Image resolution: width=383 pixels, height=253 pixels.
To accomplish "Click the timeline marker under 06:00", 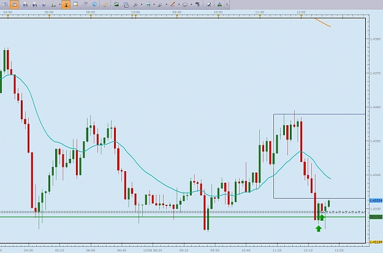I will click(91, 16).
